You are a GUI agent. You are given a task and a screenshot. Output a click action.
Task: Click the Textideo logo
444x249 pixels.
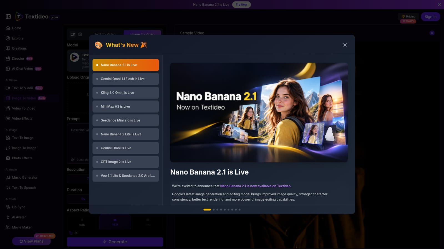[x=37, y=17]
